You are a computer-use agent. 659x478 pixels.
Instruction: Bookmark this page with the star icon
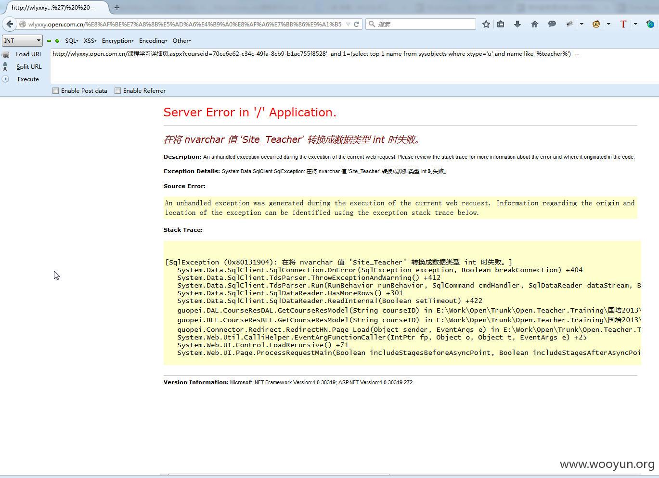[x=486, y=24]
